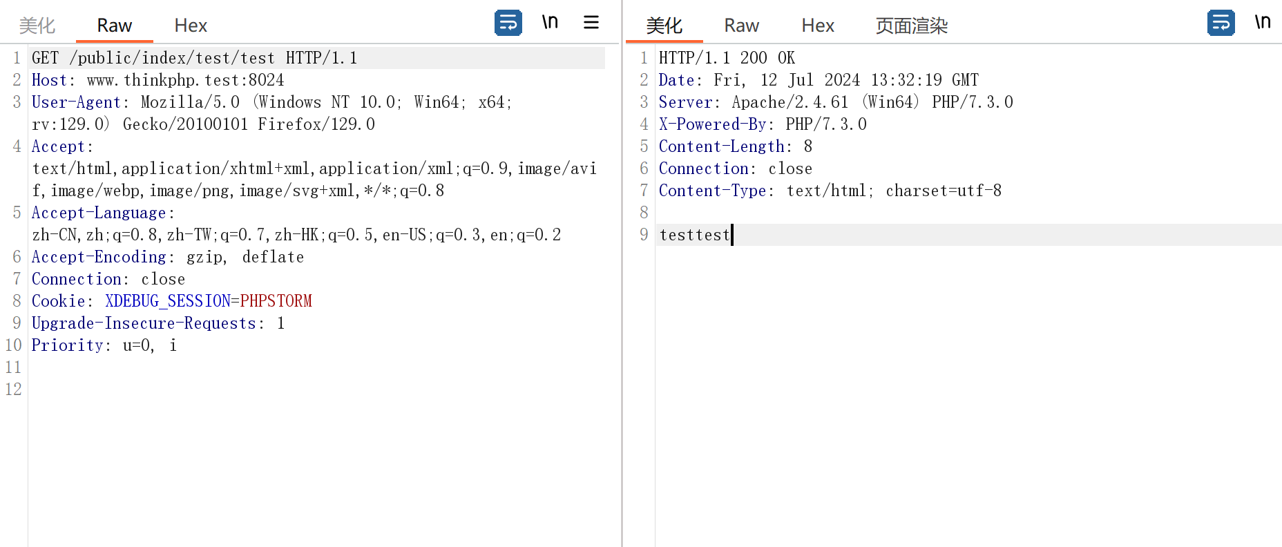The image size is (1282, 547).
Task: Open the request Hex tab
Action: (191, 26)
